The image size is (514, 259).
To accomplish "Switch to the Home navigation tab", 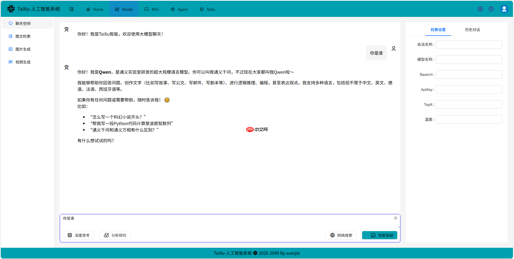I will (x=95, y=9).
